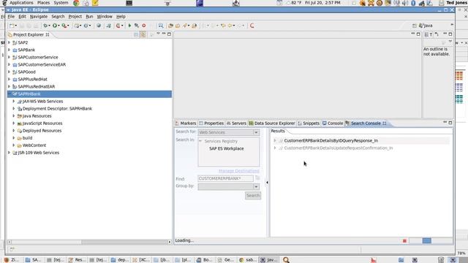Expand JAX-WS Web Services node
The height and width of the screenshot is (263, 468).
click(13, 101)
